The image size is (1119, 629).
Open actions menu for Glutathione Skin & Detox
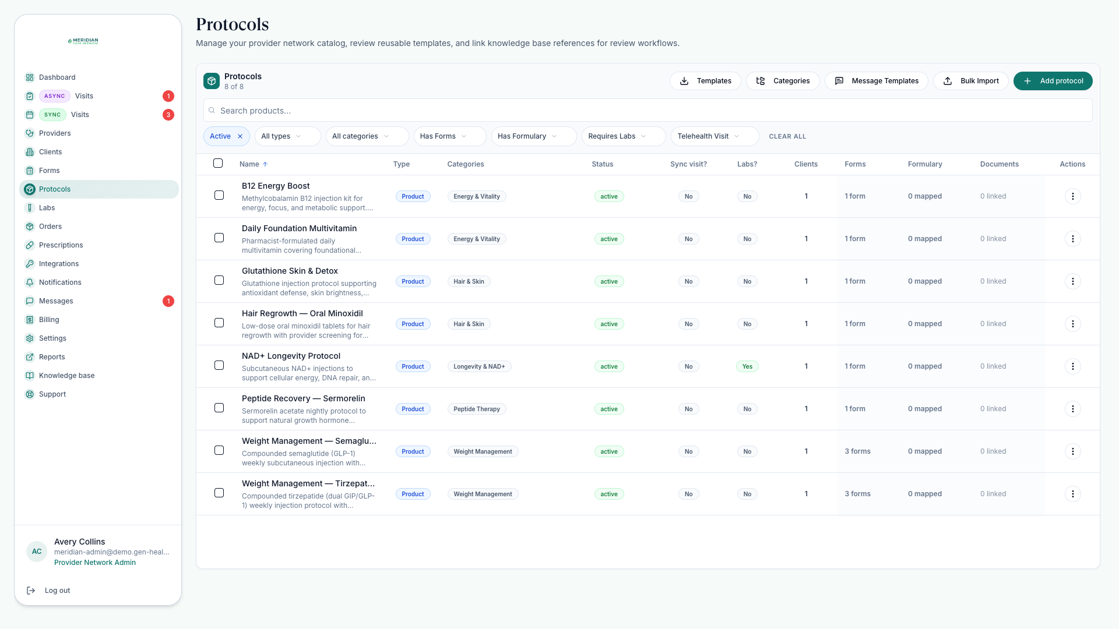[x=1072, y=281]
